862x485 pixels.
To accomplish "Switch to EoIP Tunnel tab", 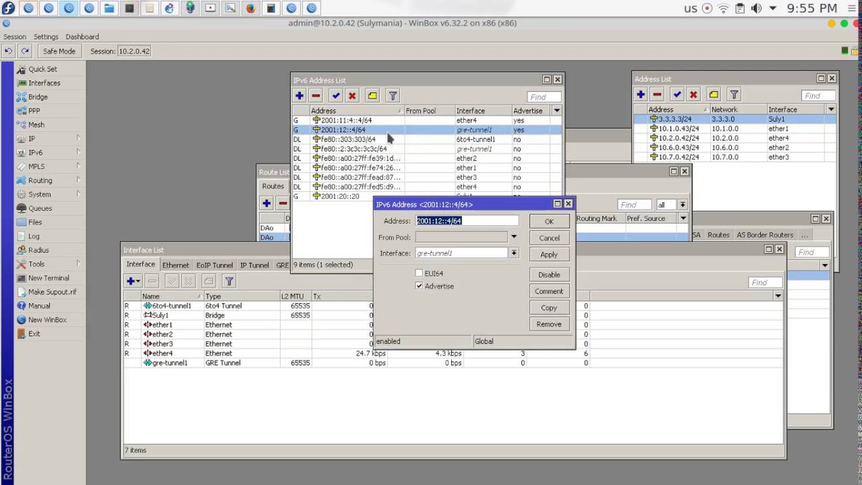I will pos(215,265).
